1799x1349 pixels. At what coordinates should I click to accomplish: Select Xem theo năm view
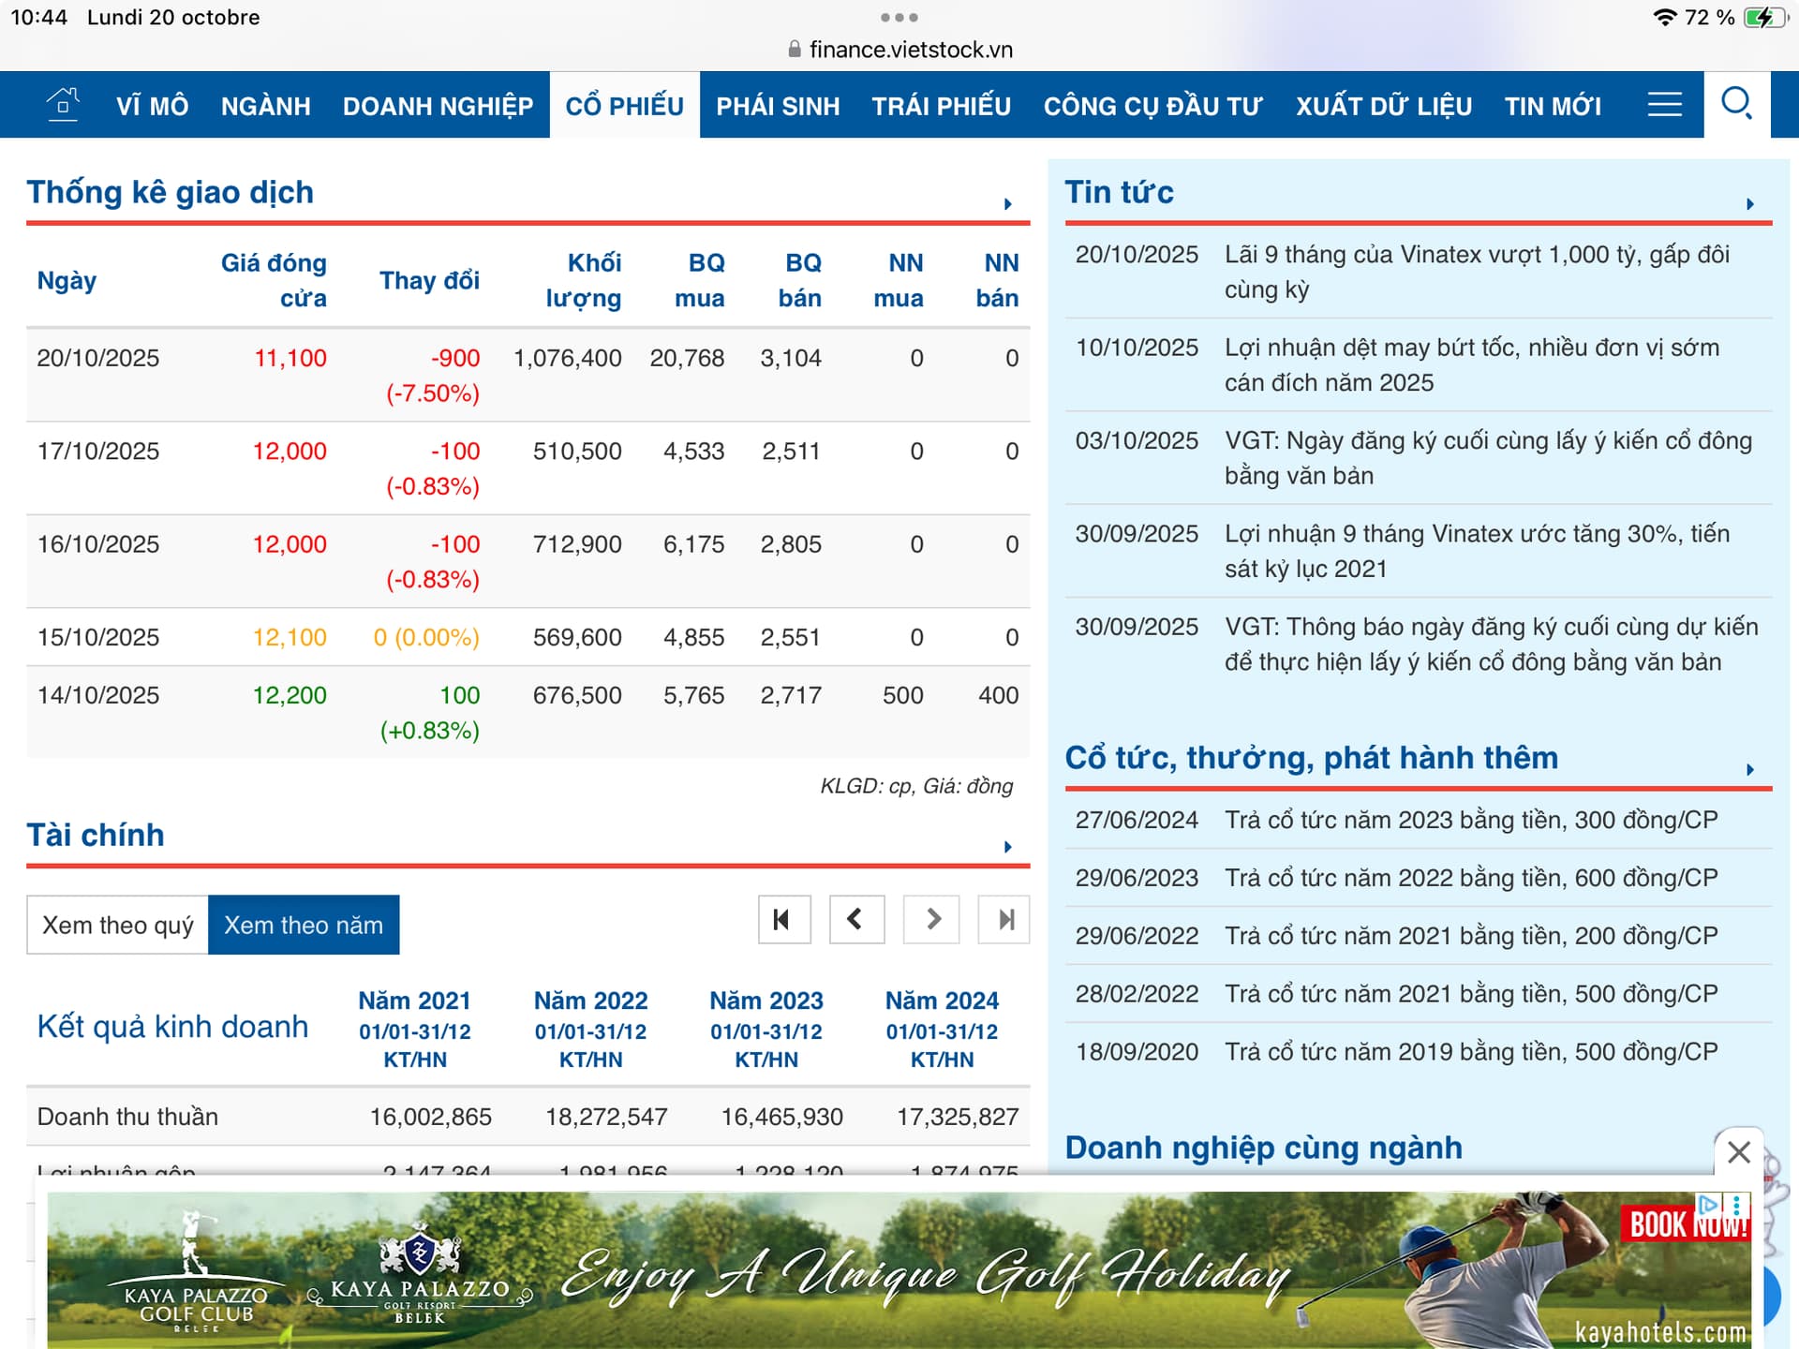pyautogui.click(x=304, y=925)
